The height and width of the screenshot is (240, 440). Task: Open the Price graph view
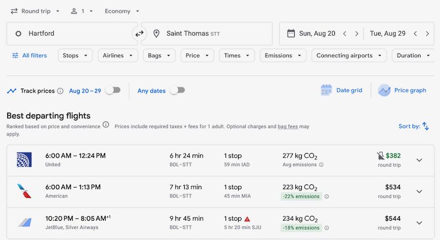(x=403, y=90)
